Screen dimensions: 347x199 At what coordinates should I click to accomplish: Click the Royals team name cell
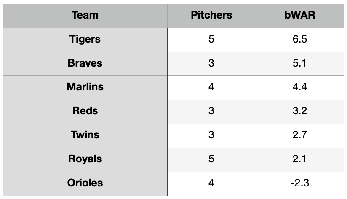pos(85,159)
